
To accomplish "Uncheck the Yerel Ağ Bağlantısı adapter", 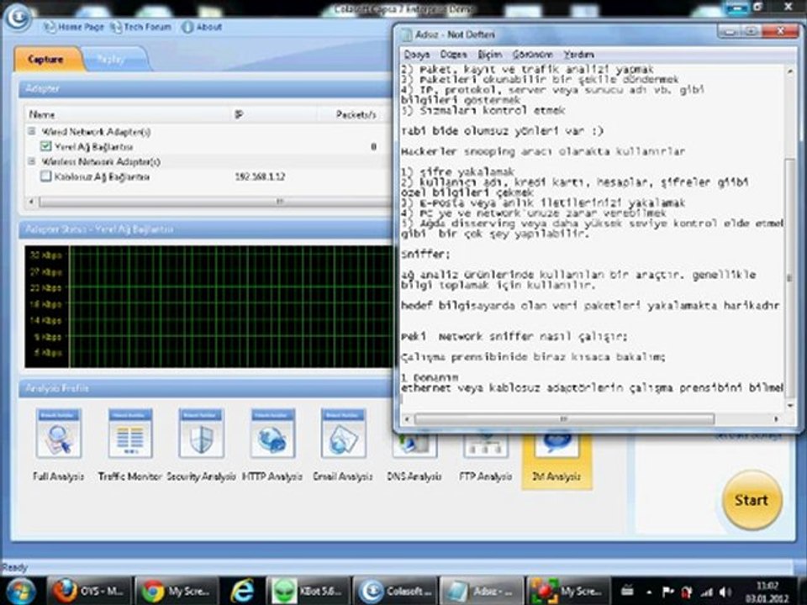I will [x=45, y=146].
